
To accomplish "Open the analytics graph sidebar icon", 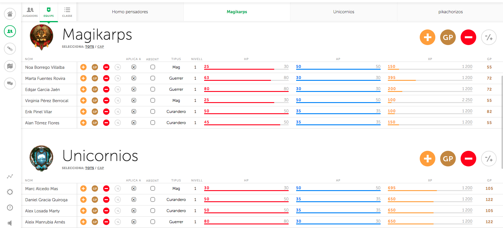I will click(10, 176).
